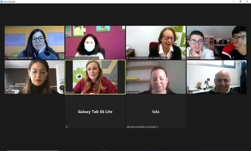Click 'lola está conectando con el audio' status
Viewport: 251px width, 151px height.
(141, 127)
